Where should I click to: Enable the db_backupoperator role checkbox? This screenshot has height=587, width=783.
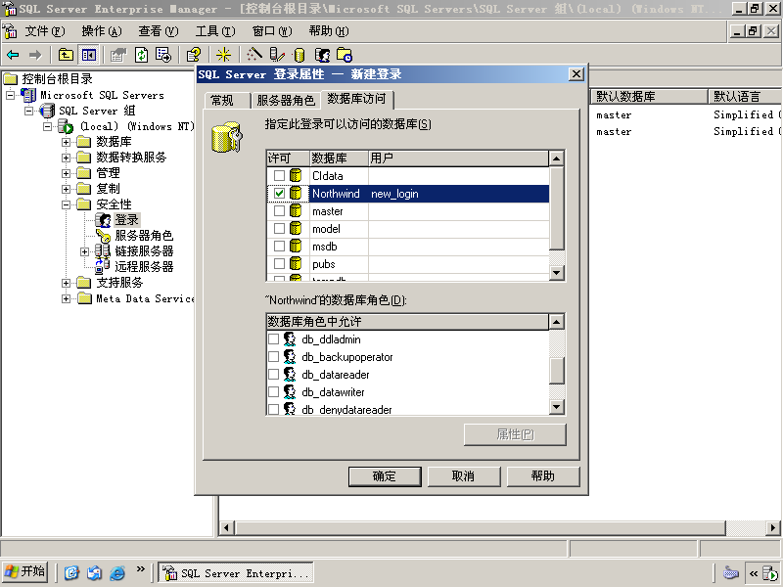273,357
